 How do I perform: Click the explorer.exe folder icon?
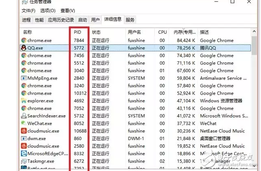point(24,101)
